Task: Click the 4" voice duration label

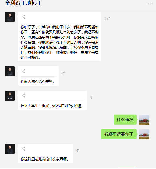Action: (x=78, y=150)
